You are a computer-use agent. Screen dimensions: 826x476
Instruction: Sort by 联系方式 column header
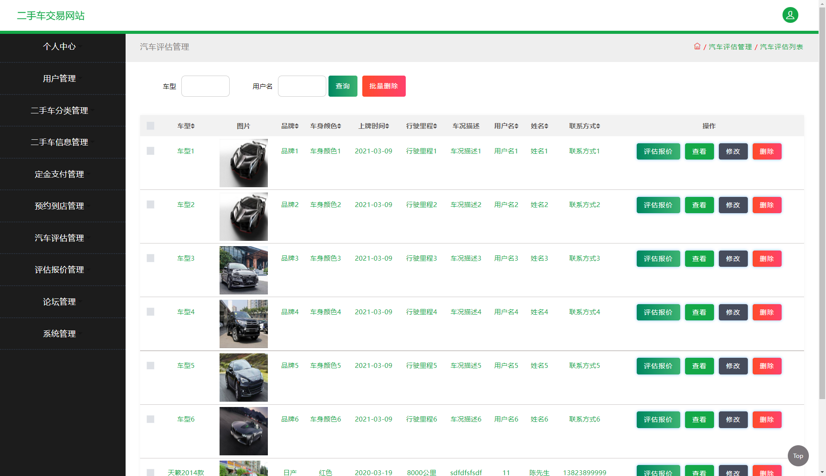click(584, 126)
